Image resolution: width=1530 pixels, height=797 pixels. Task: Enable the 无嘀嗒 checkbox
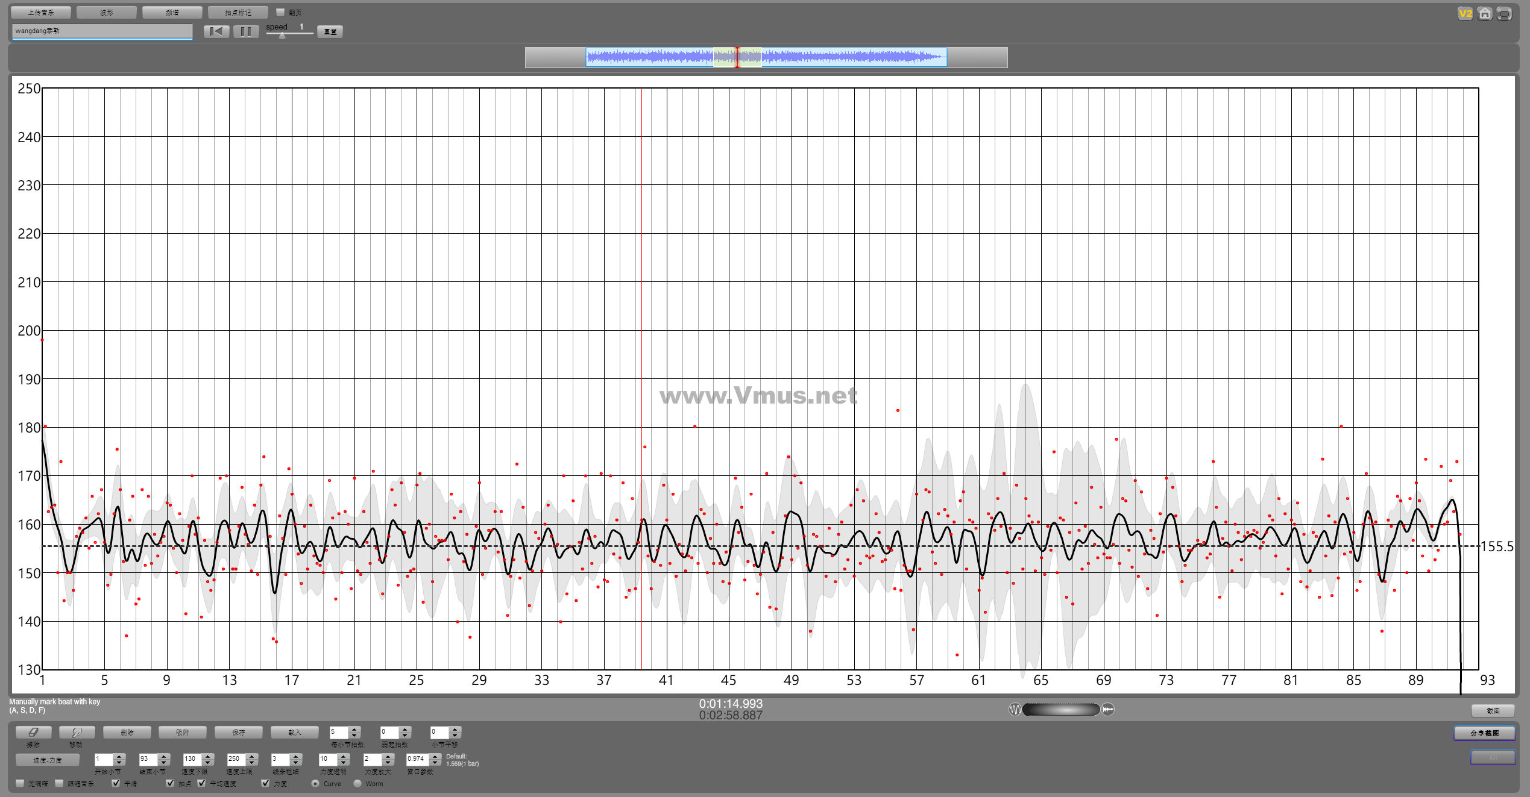coord(20,783)
